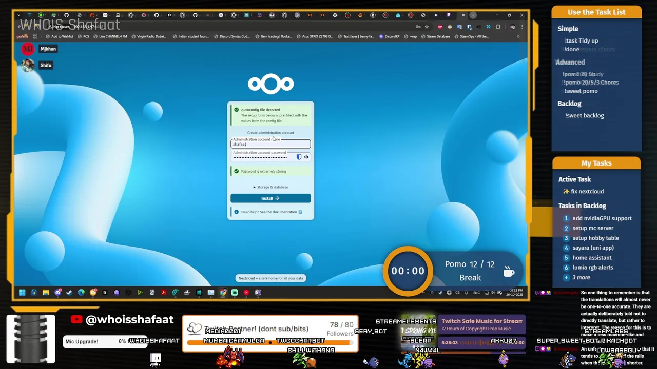This screenshot has width=657, height=369.
Task: Open the +rep bookmark
Action: 411,36
